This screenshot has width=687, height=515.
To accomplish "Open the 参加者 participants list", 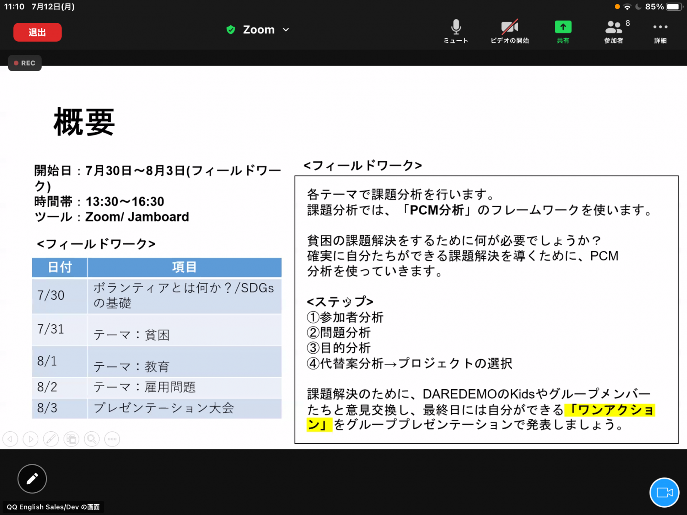I will [615, 32].
